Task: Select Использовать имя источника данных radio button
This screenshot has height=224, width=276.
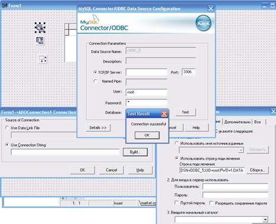Action: 177,143
